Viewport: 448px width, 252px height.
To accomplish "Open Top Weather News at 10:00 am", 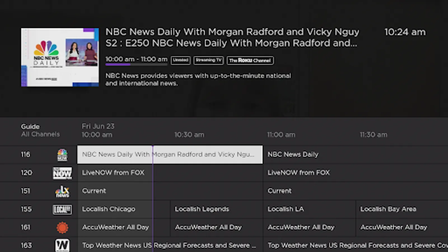I will click(x=170, y=245).
